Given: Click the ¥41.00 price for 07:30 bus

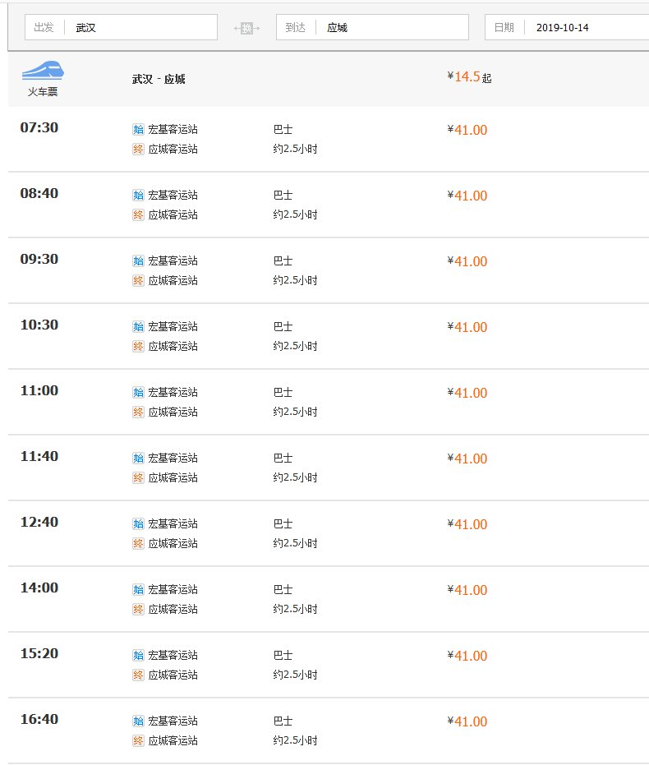Looking at the screenshot, I should click(467, 130).
